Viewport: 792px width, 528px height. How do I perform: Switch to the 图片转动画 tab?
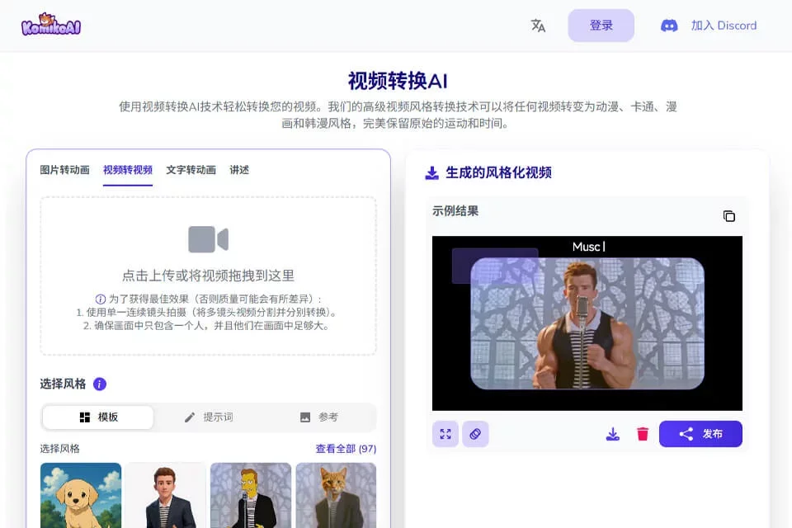(64, 170)
